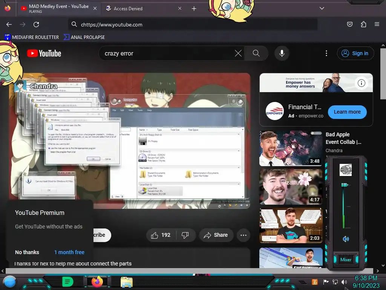Image resolution: width=386 pixels, height=290 pixels.
Task: Submit search with magnifier button
Action: point(256,53)
